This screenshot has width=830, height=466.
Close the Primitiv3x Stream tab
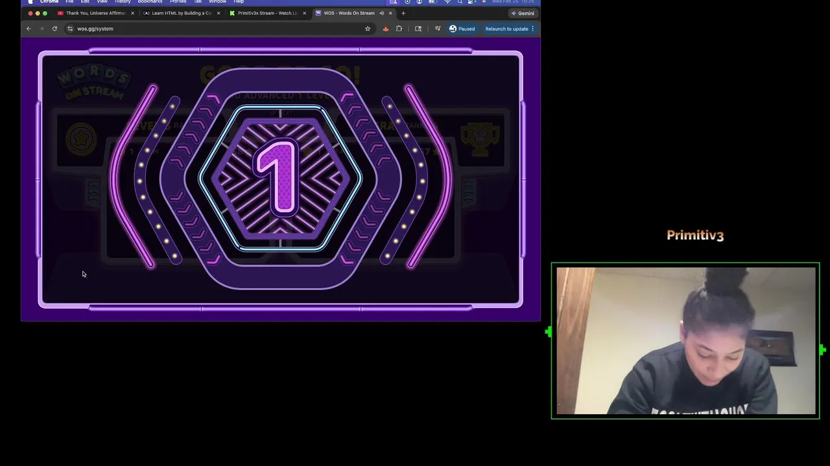(304, 13)
